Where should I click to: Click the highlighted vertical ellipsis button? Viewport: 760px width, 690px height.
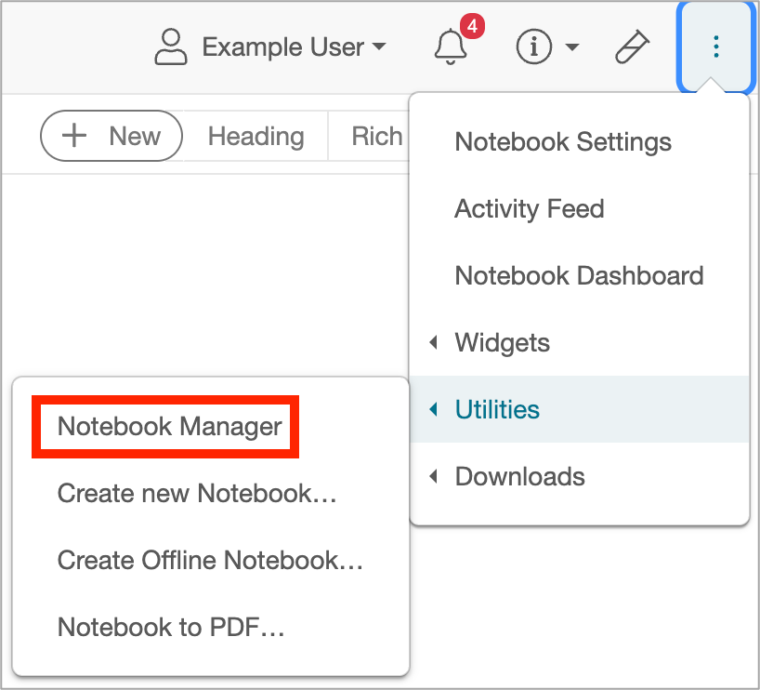tap(715, 47)
